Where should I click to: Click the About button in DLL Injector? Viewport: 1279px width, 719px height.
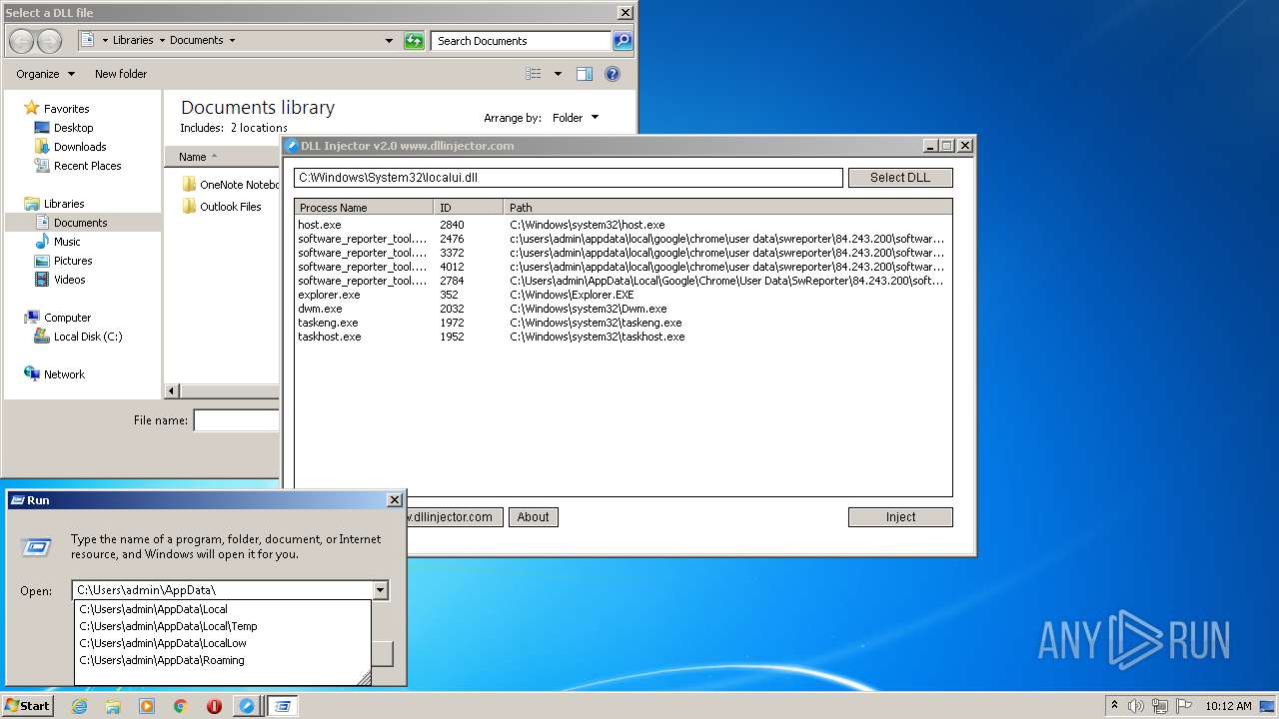pyautogui.click(x=533, y=517)
